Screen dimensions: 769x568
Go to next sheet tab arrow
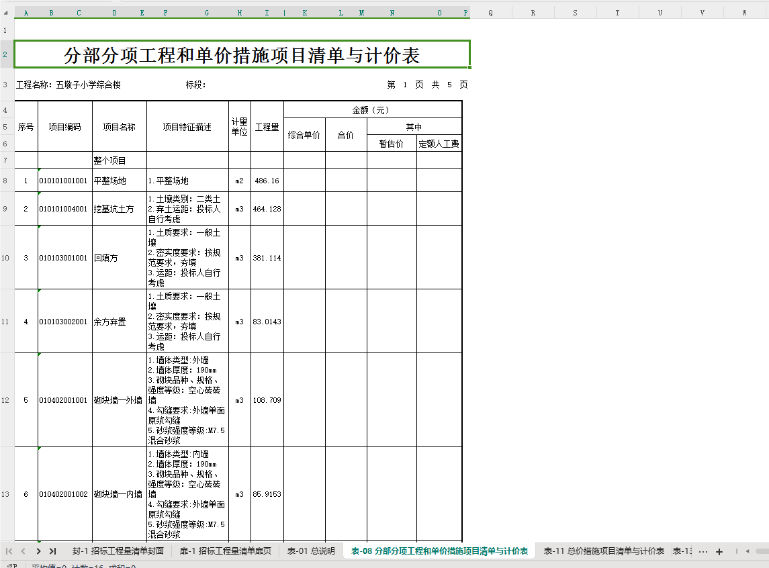click(38, 551)
